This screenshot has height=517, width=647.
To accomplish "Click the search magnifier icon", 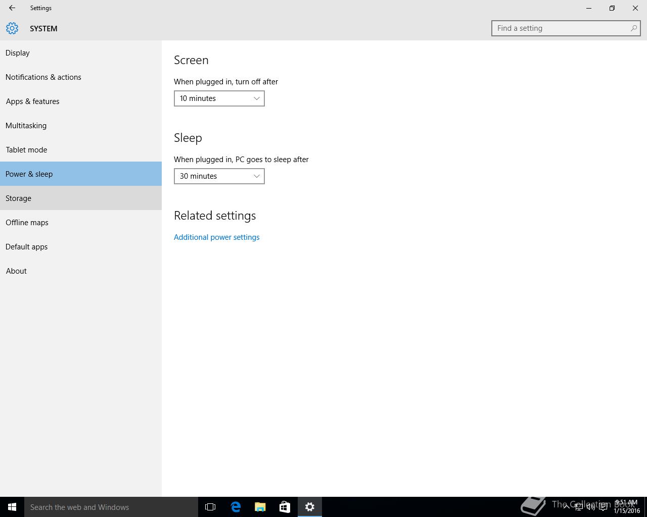I will (633, 28).
